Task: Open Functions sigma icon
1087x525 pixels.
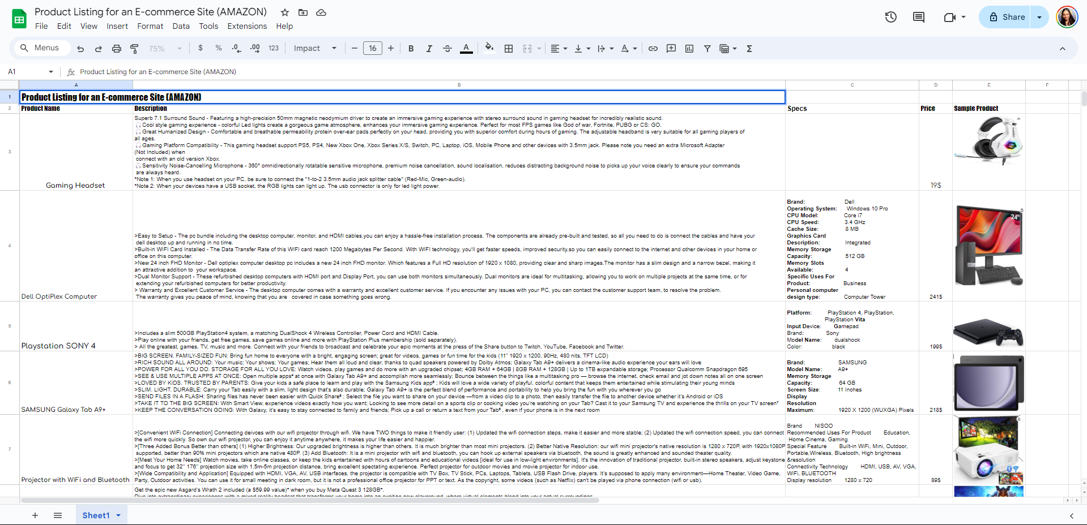Action: 749,49
